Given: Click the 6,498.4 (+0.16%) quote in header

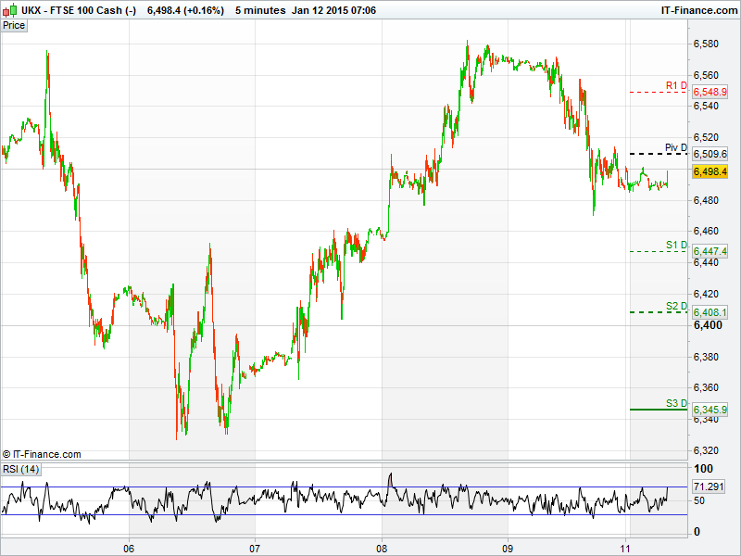Looking at the screenshot, I should click(185, 10).
